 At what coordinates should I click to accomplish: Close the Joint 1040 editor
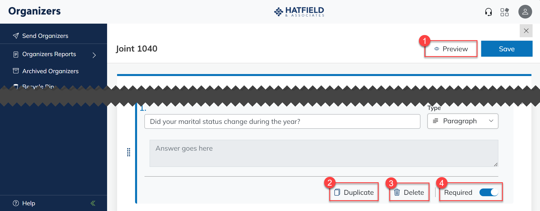tap(526, 31)
